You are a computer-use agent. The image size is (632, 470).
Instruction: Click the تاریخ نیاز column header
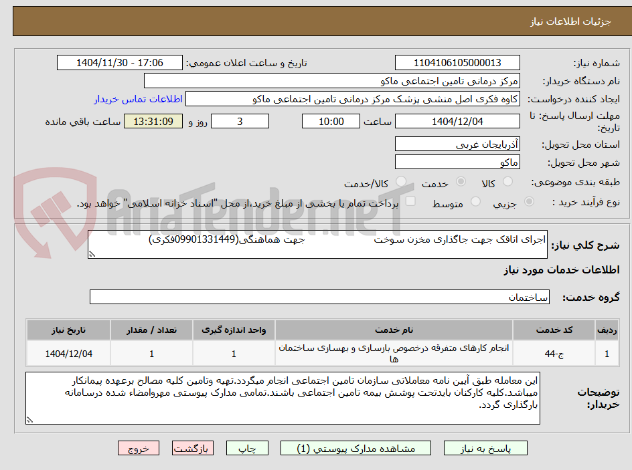[x=68, y=330]
